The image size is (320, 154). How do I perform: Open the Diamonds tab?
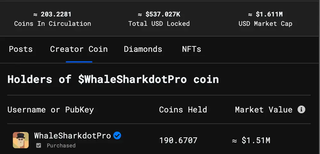tap(143, 49)
